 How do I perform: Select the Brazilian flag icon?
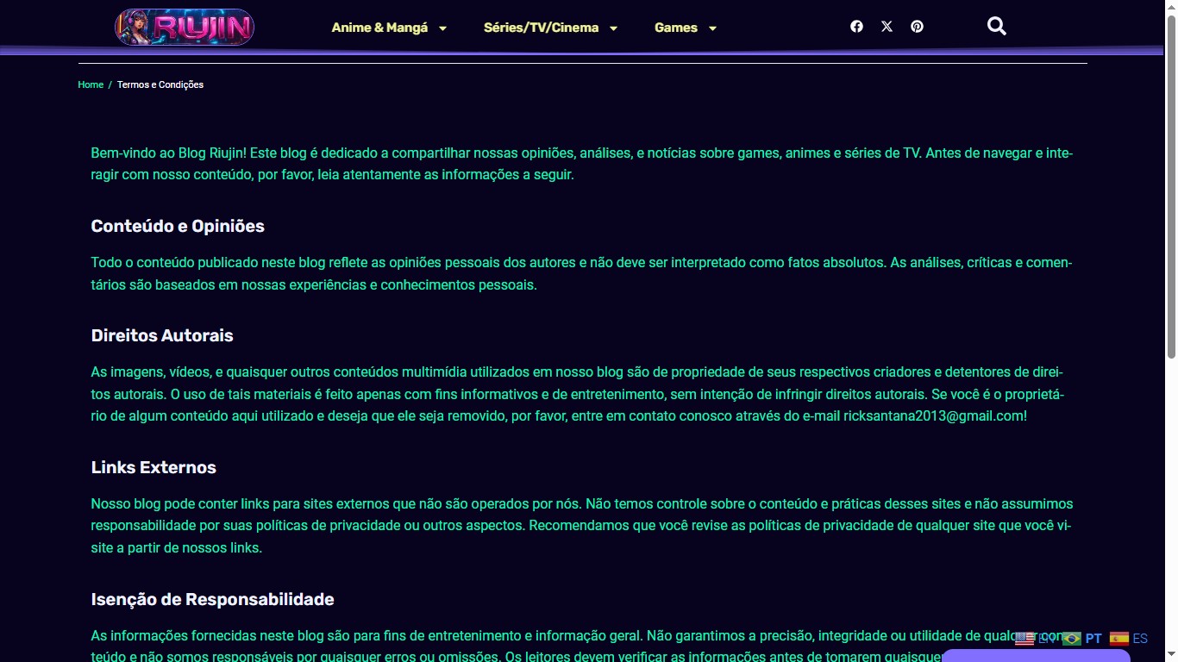[1072, 638]
